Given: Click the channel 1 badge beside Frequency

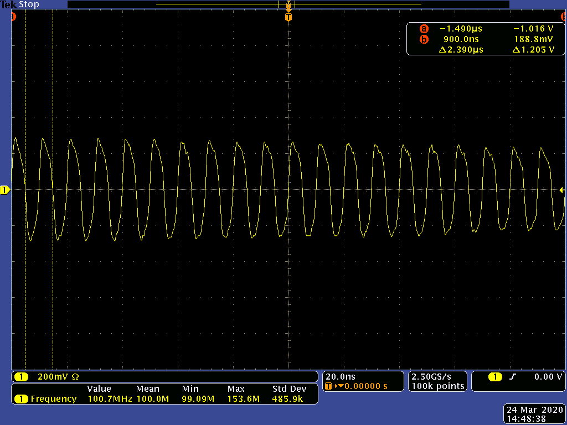Looking at the screenshot, I should click(x=21, y=399).
